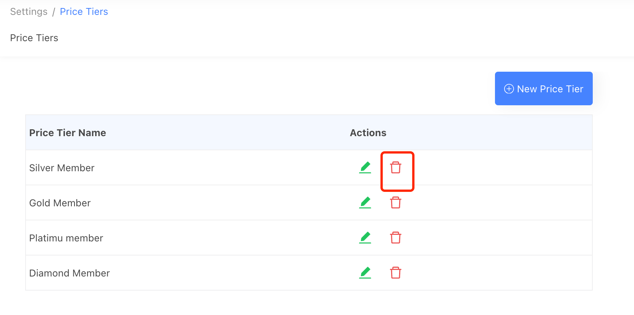Click the Platimu member name cell
Image resolution: width=634 pixels, height=315 pixels.
66,238
